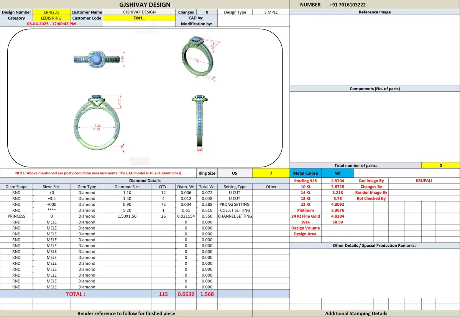Click the total quantity 115
The image size is (460, 317).
[163, 294]
